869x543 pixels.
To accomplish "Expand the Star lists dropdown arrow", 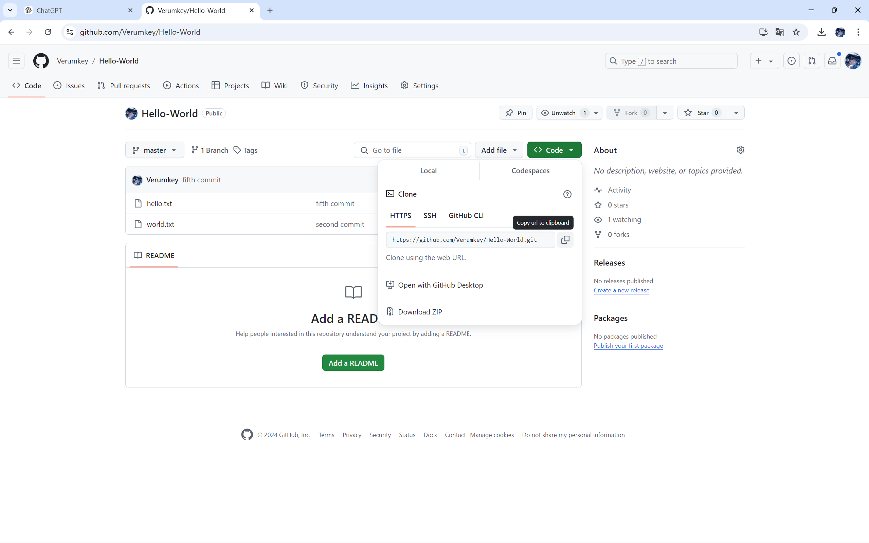I will tap(736, 113).
